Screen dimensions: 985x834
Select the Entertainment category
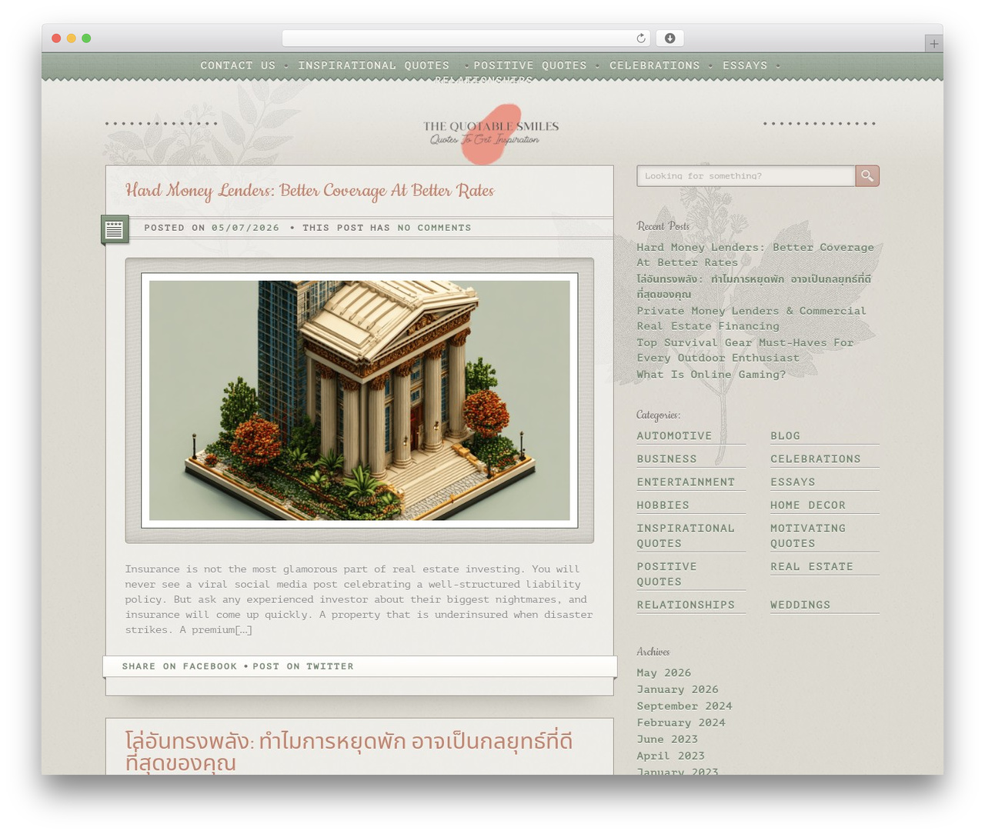[x=686, y=482]
